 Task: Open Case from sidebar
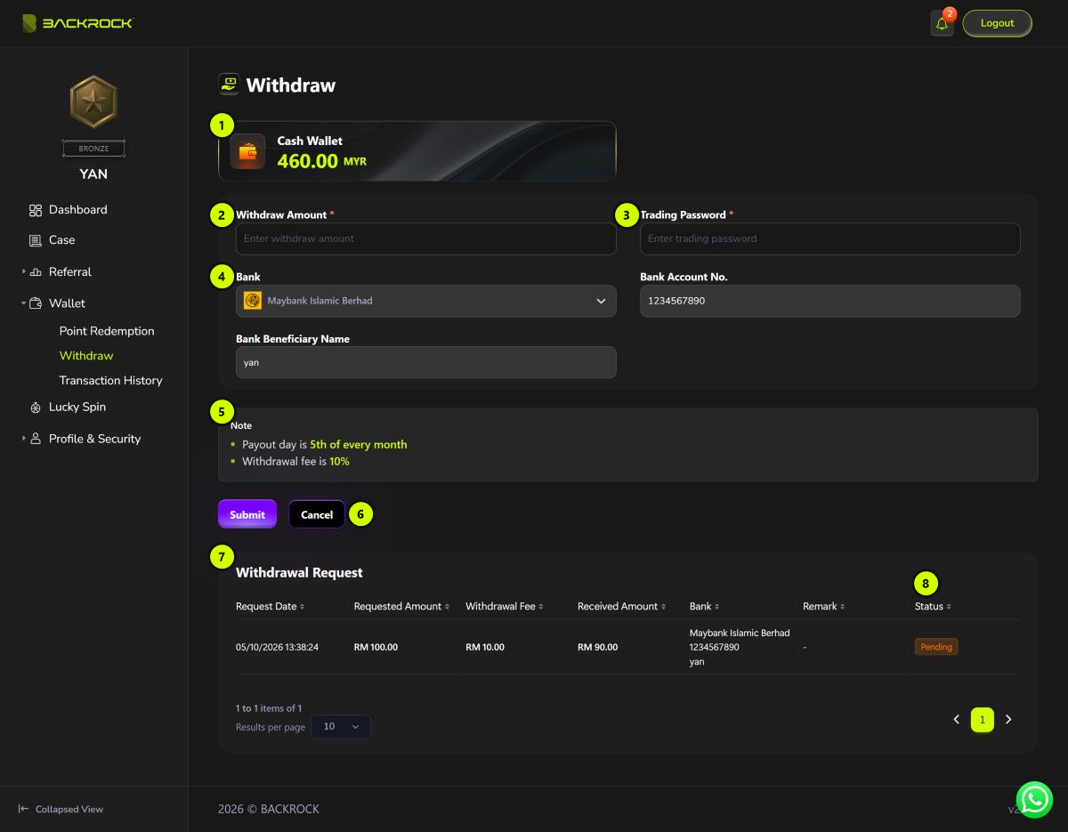(x=61, y=240)
